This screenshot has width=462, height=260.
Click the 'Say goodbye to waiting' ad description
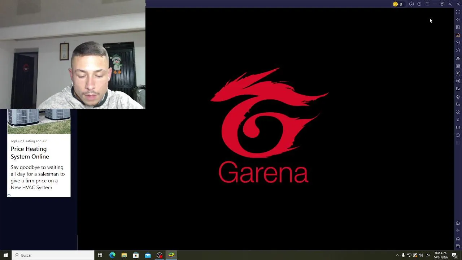coord(38,177)
